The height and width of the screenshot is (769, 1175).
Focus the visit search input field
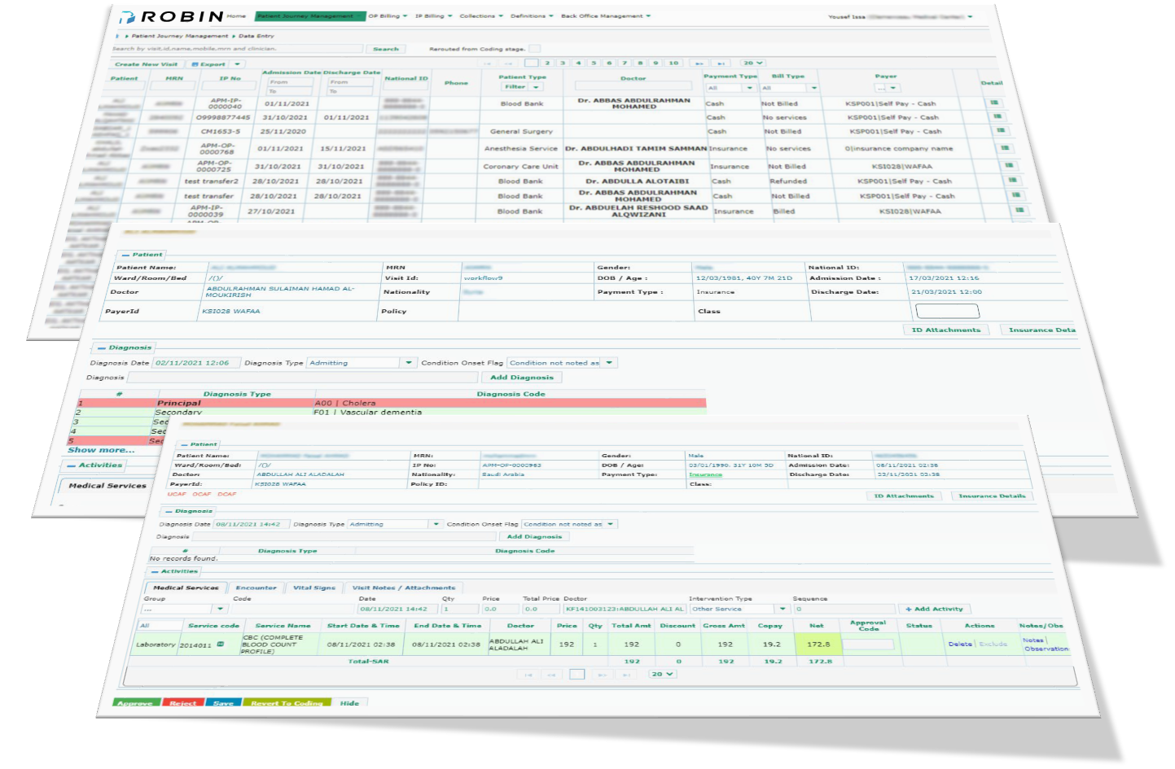click(x=237, y=49)
